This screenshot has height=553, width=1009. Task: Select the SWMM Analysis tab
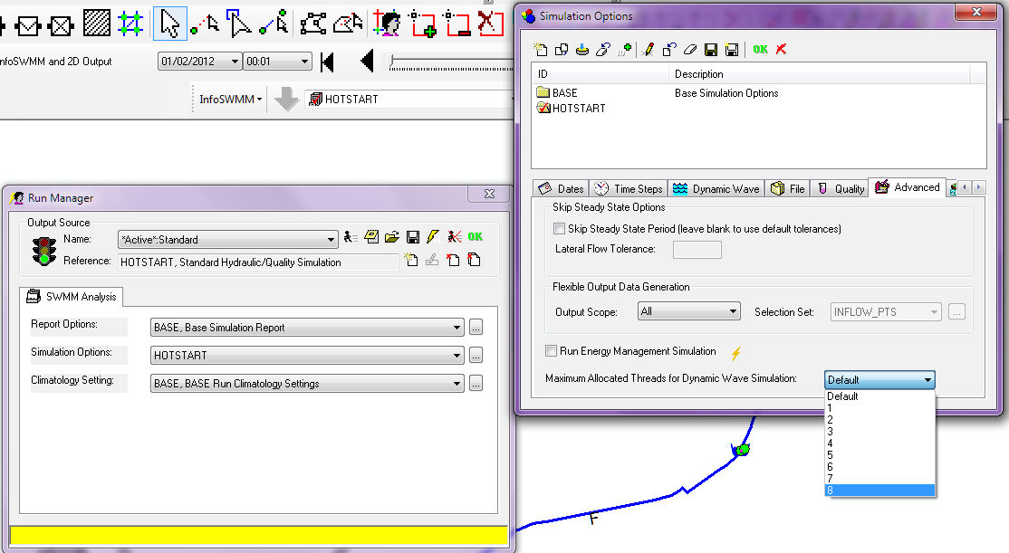click(x=72, y=297)
